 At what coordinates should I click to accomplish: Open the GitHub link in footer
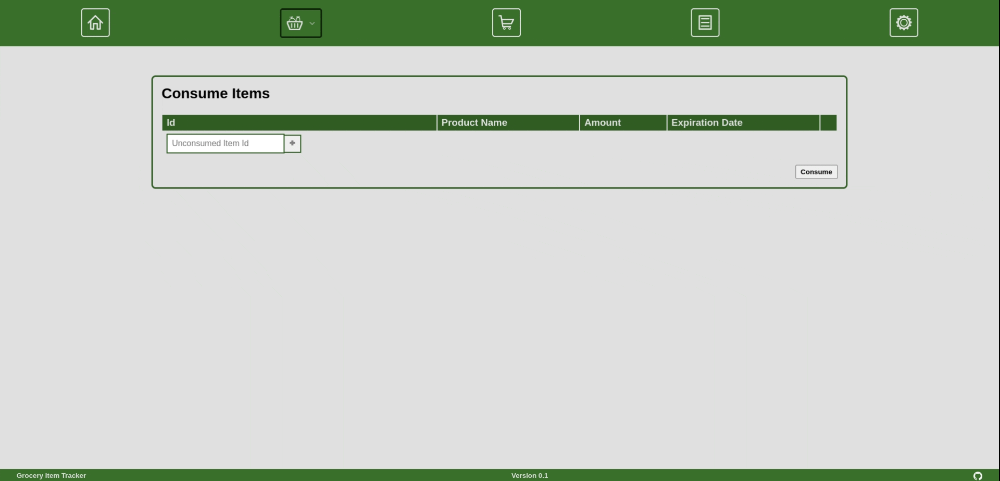click(x=978, y=476)
